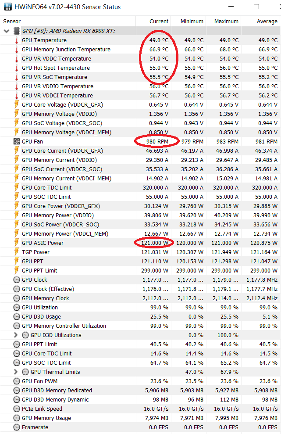Click clock icon of PCIe Link Speed row
The image size is (281, 434).
[17, 409]
